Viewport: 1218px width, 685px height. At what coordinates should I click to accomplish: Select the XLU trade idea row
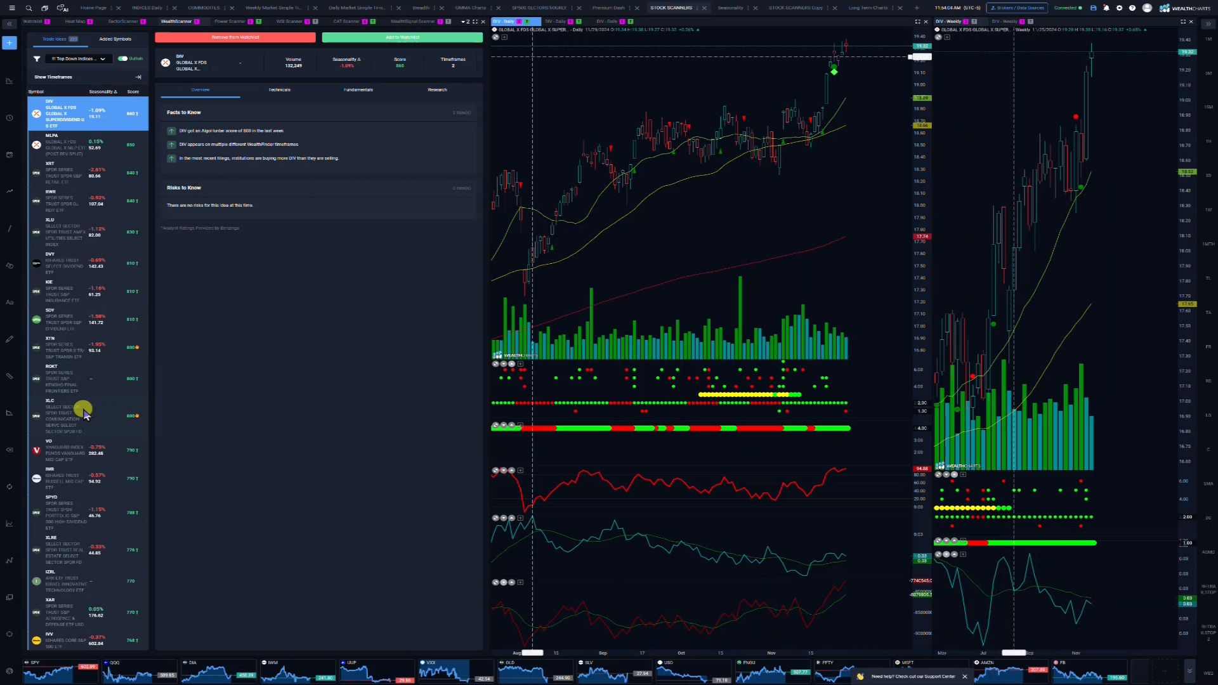(88, 232)
